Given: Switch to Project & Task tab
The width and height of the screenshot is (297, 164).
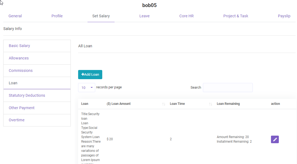Looking at the screenshot, I should 235,16.
